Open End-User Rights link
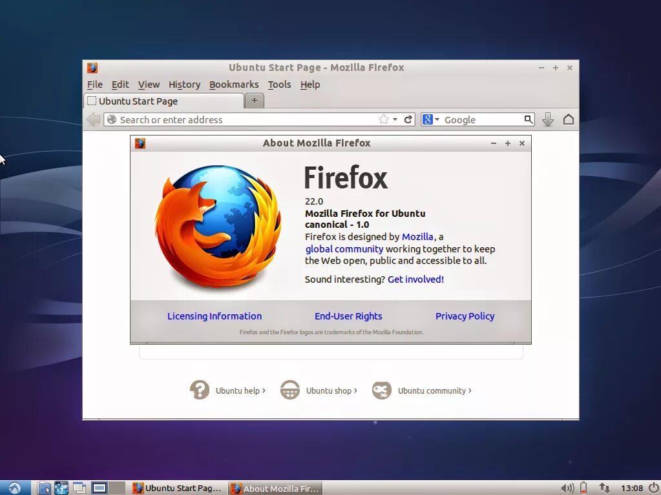The height and width of the screenshot is (495, 661). (348, 316)
